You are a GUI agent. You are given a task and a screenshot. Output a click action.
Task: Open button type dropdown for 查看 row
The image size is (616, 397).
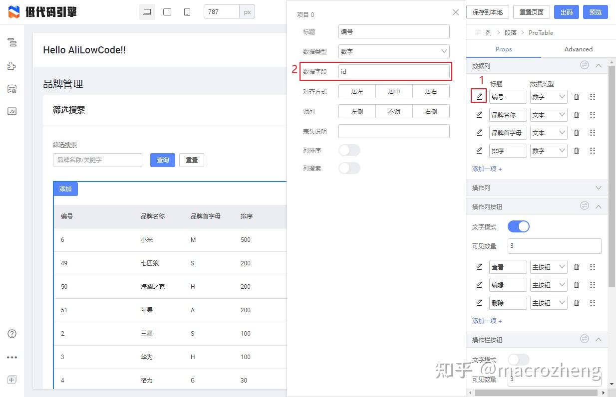[x=549, y=267]
